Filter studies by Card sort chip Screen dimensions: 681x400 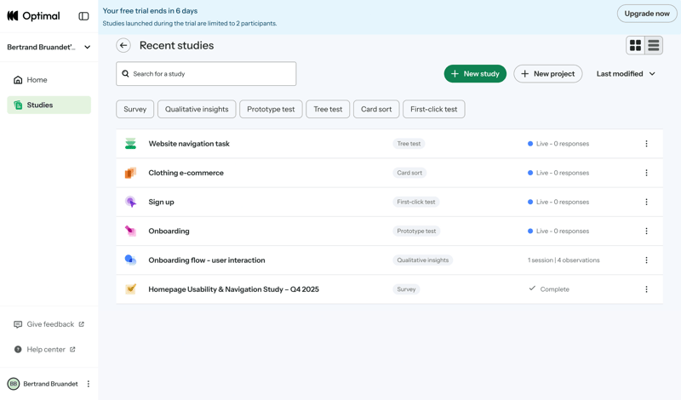[x=376, y=109]
